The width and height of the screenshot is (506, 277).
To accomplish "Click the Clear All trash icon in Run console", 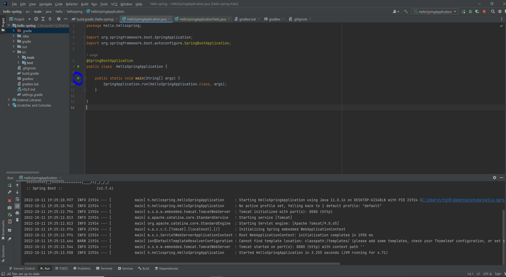I will tap(17, 220).
